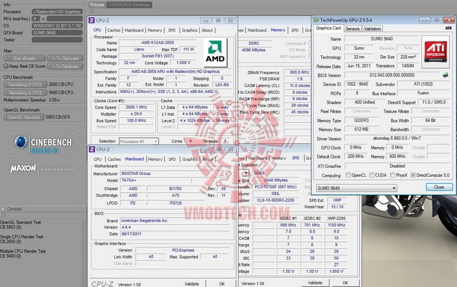The width and height of the screenshot is (457, 287).
Task: Click the BIOSTAR Group manufacturer field
Action: coord(175,174)
